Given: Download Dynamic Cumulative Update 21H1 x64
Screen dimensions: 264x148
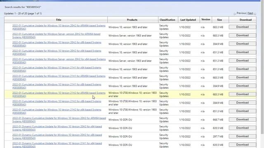Looking at the screenshot, I should 242,145.
